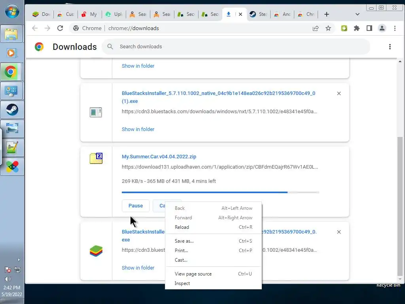This screenshot has width=405, height=304.
Task: Open Chrome's three-dot main menu
Action: coord(395,28)
